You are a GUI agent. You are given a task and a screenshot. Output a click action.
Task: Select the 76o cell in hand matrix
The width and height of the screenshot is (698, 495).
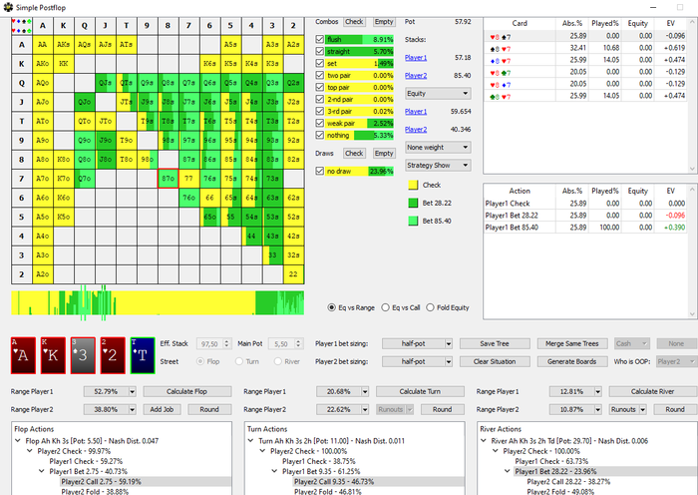pos(188,198)
